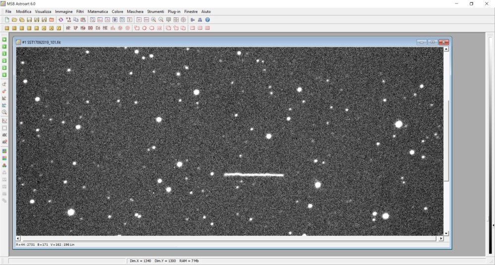The height and width of the screenshot is (265, 495).
Task: Click the RAM = 7 Mb status text
Action: click(x=189, y=261)
